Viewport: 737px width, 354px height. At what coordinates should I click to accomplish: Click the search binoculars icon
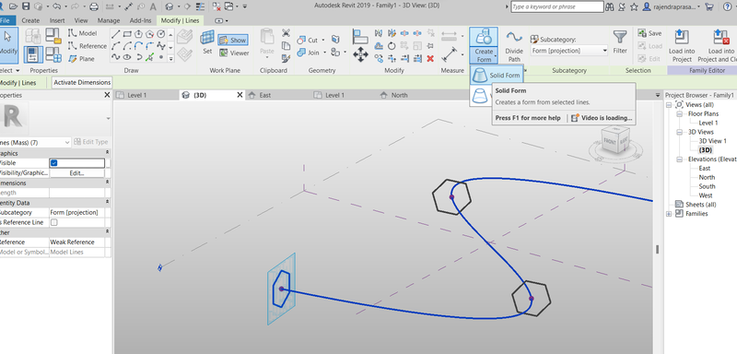(x=610, y=6)
